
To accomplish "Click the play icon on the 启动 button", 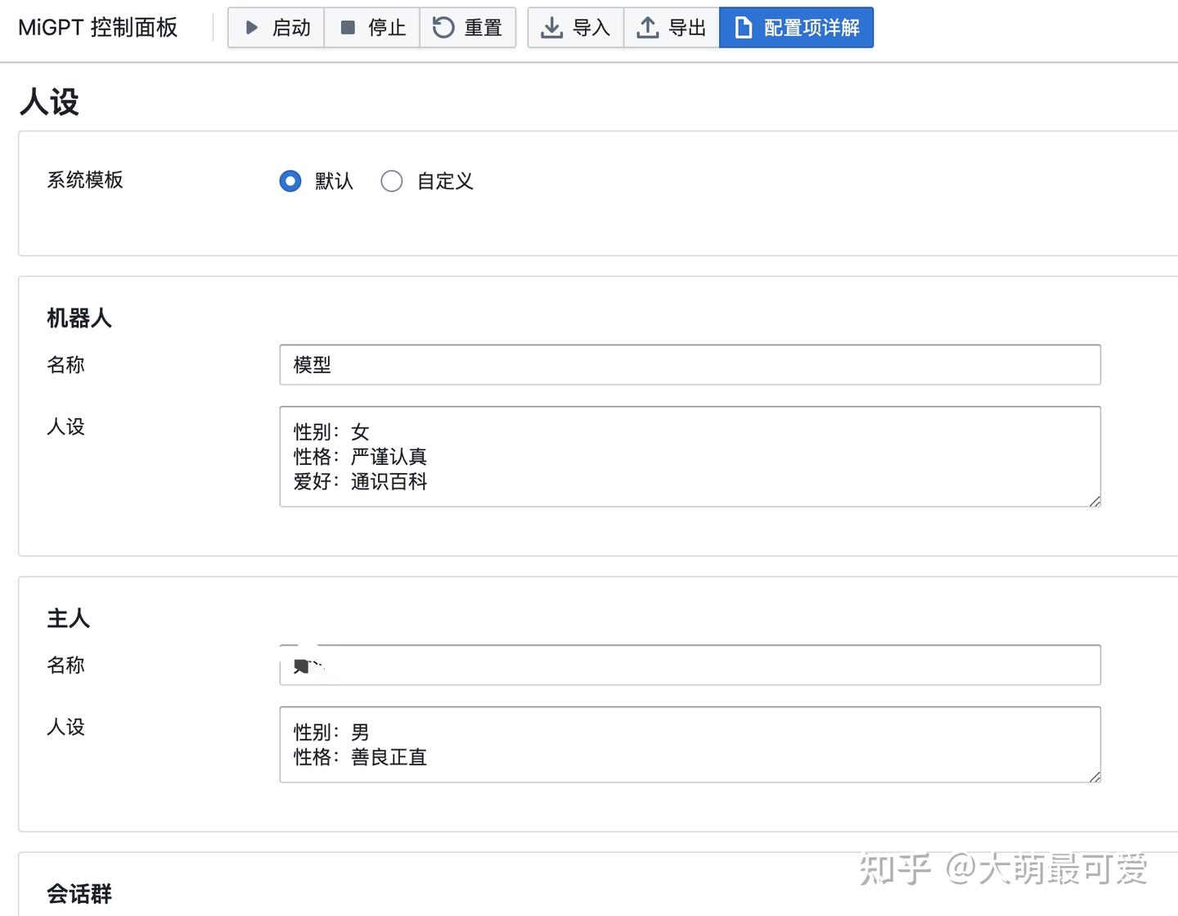I will click(252, 27).
